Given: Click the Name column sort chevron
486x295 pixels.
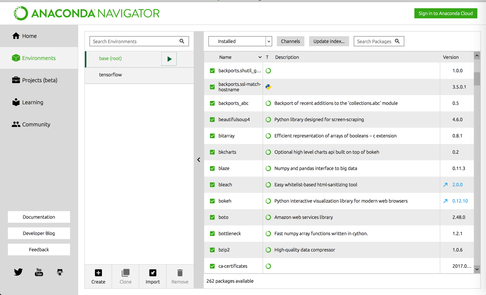Looking at the screenshot, I should 260,57.
